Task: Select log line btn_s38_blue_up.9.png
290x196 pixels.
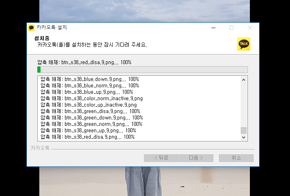Action: [x=87, y=92]
